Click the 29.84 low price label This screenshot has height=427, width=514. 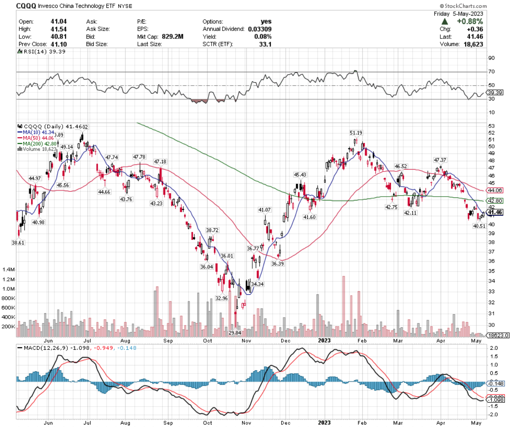[x=235, y=333]
